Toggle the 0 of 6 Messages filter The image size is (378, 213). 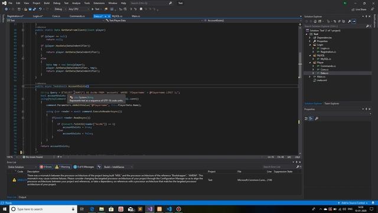click(84, 167)
